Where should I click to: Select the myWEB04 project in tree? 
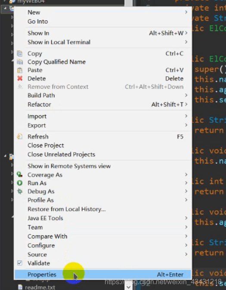coord(31,1)
